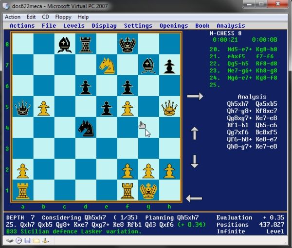292x248 pixels.
Task: Open the Virtual PC Action menu
Action: point(13,17)
